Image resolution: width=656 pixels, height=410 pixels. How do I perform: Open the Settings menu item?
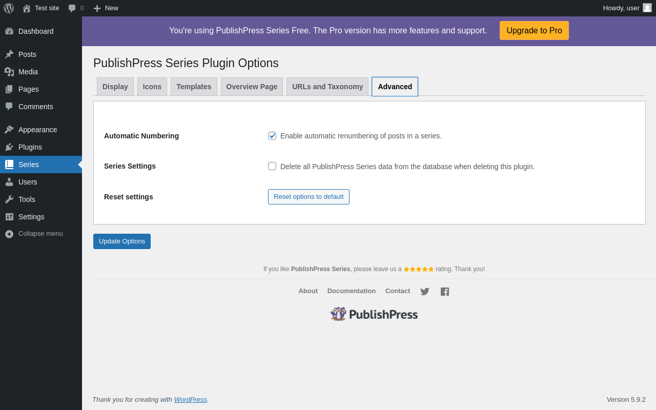click(41, 217)
